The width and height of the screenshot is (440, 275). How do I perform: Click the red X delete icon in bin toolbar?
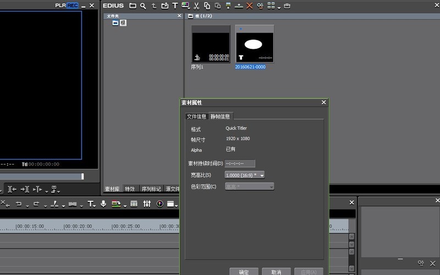pos(249,5)
